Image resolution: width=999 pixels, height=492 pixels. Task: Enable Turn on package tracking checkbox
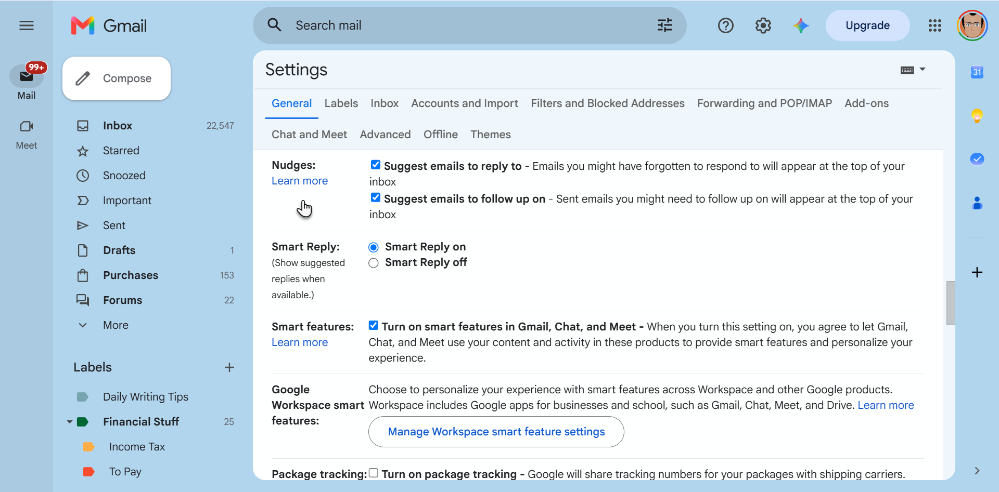[373, 473]
